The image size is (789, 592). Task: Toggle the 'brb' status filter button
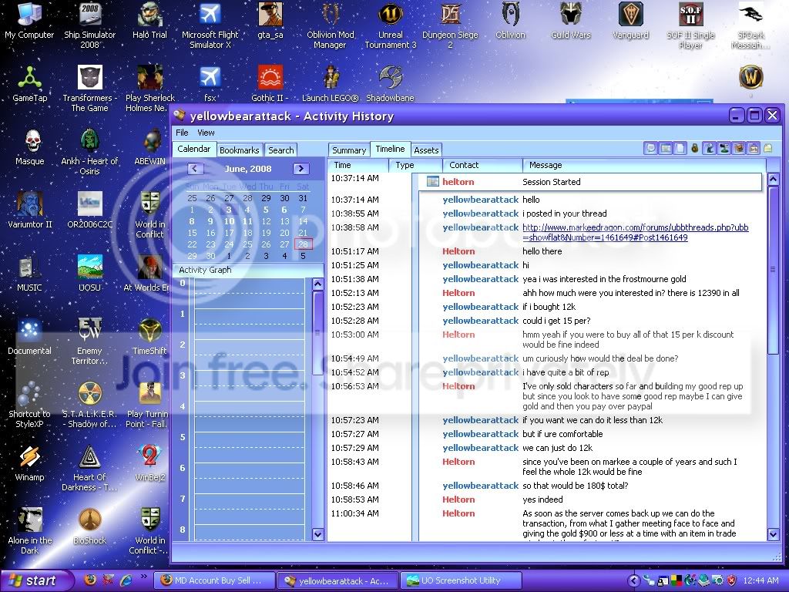(754, 148)
